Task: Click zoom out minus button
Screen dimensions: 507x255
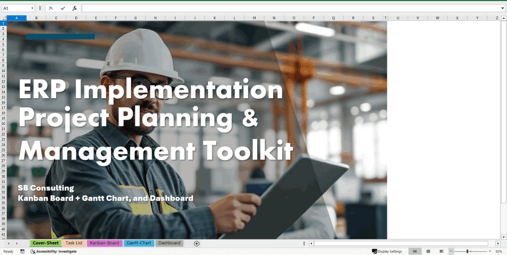Action: 451,251
